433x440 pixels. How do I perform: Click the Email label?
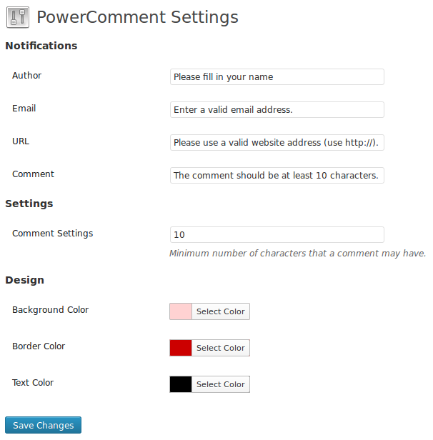pyautogui.click(x=24, y=108)
